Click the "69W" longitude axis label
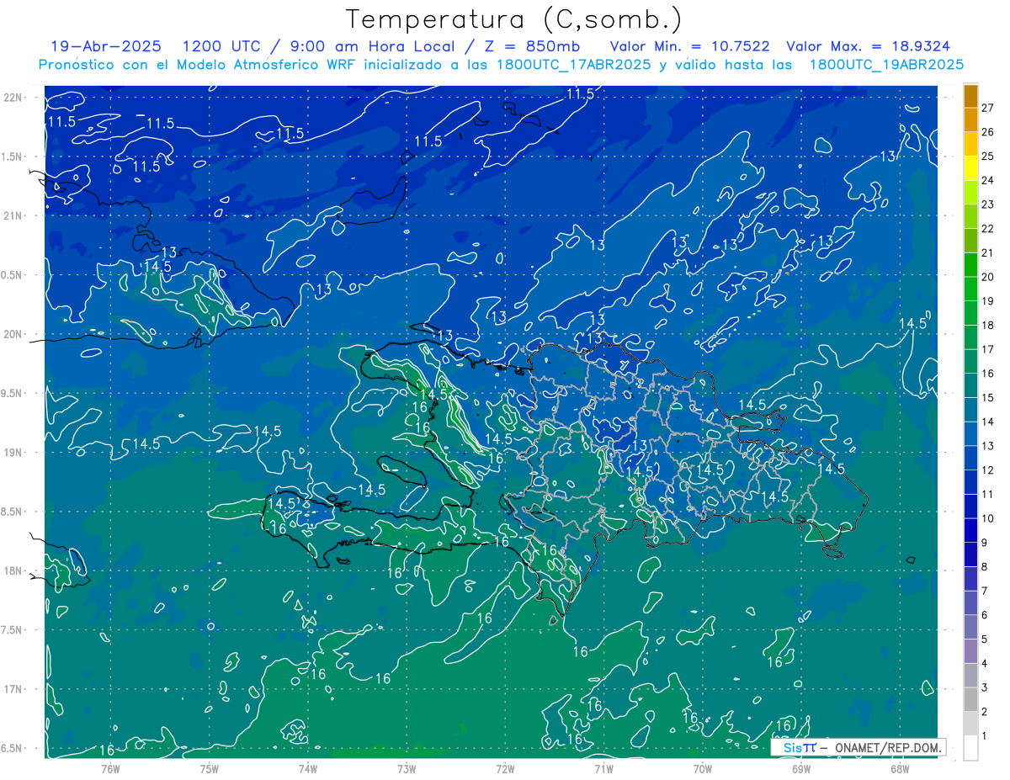 [x=801, y=768]
